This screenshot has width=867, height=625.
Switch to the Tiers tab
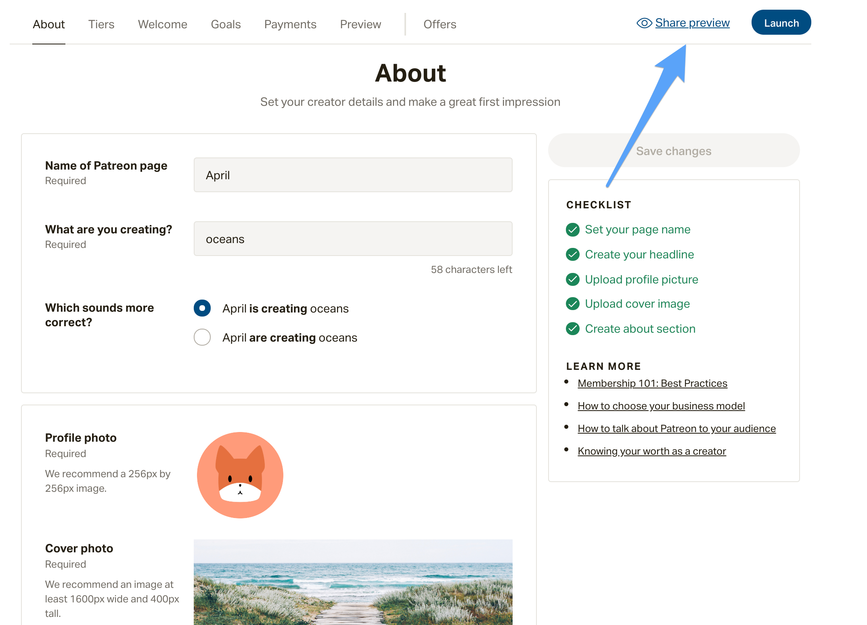(x=101, y=24)
